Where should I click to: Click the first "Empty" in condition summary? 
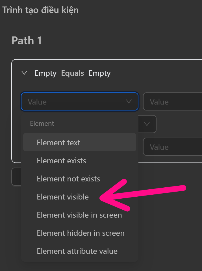tap(45, 73)
